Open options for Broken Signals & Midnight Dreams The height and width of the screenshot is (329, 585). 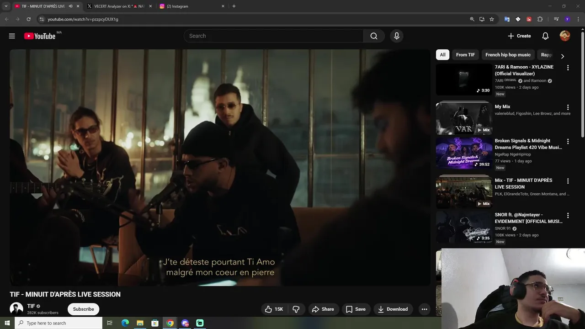(568, 142)
